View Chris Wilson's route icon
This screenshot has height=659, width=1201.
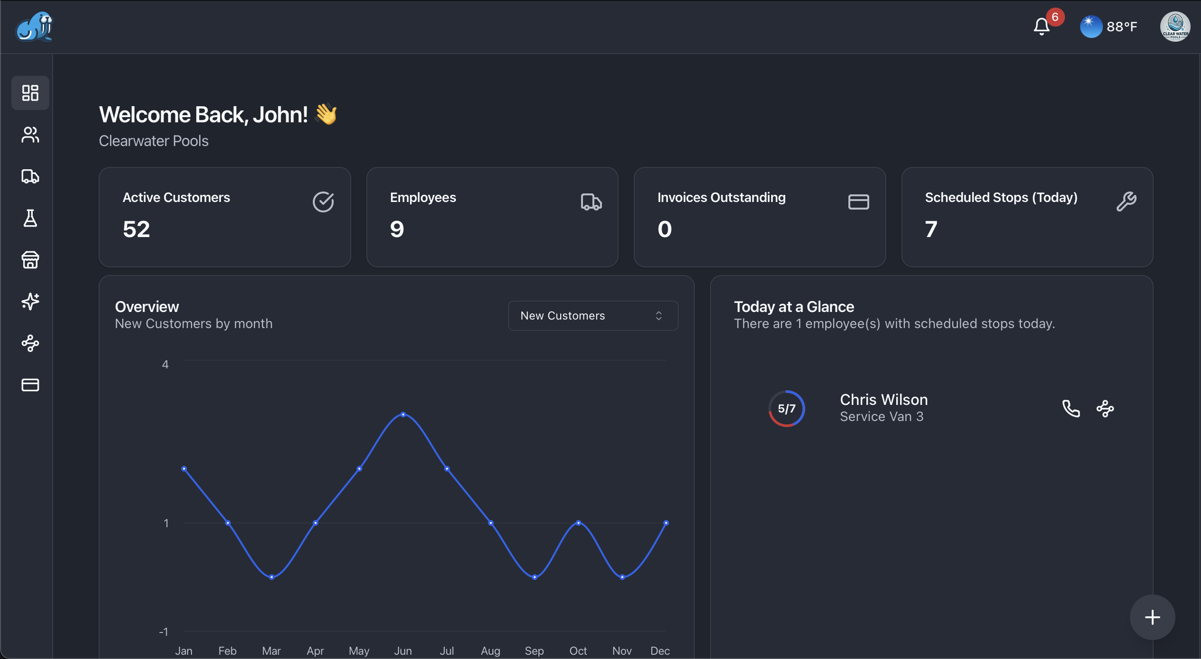click(x=1105, y=408)
